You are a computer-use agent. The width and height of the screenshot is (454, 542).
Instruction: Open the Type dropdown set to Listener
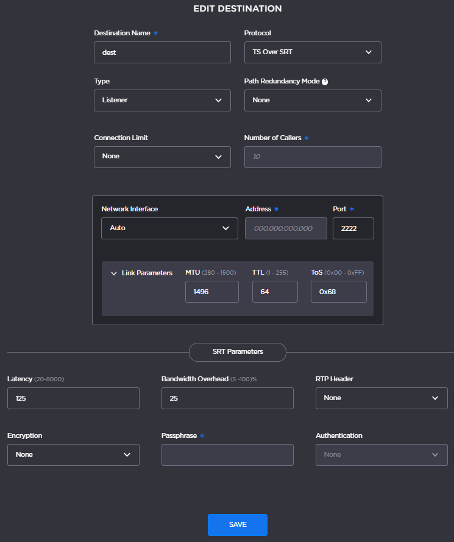(162, 100)
